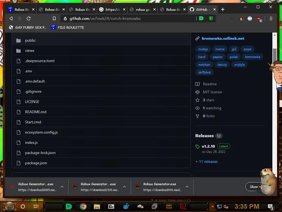Click the pope topic tag
Screen dimensions: 282x212
[248, 49]
